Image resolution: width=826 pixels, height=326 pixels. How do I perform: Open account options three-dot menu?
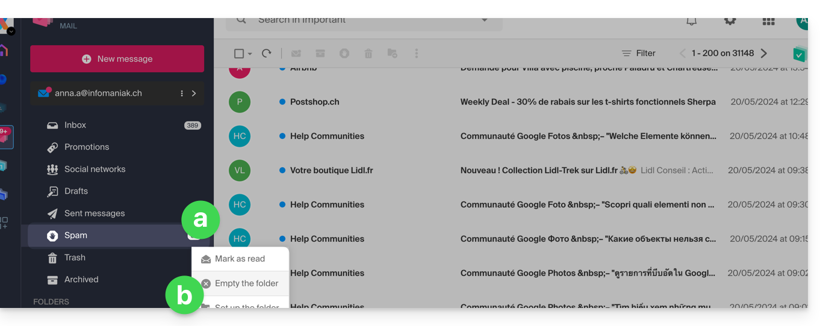[182, 93]
